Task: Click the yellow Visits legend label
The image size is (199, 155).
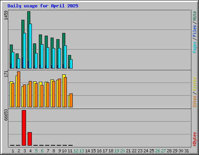Action: click(195, 84)
